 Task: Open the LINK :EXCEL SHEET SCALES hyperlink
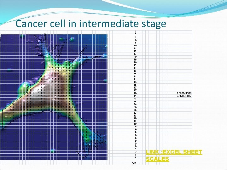(174, 156)
